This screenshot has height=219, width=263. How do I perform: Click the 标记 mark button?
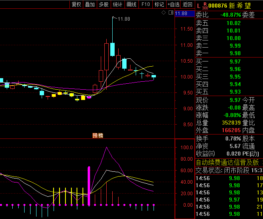[159, 4]
